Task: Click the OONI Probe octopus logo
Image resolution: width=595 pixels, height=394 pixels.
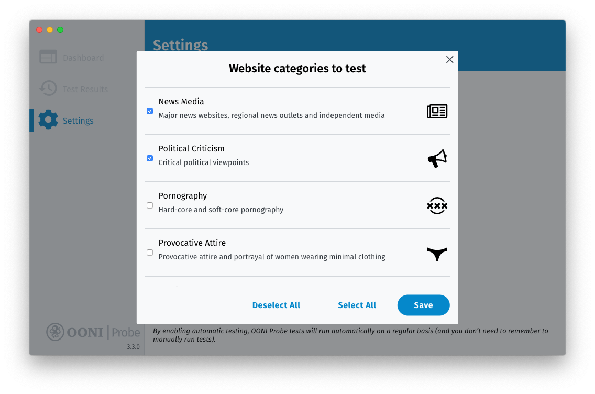Action: pos(55,332)
